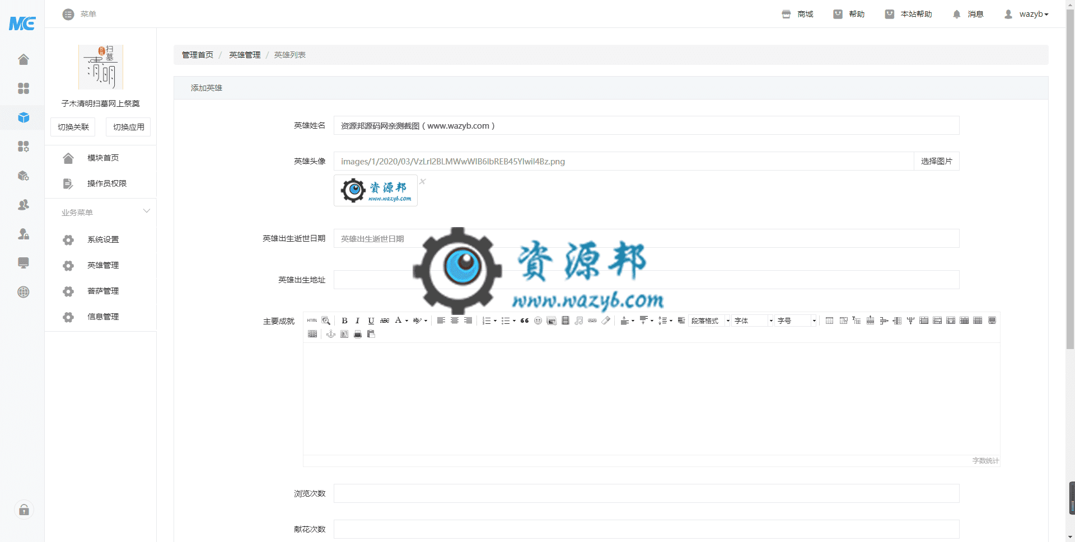Center align text in editor
Image resolution: width=1075 pixels, height=542 pixels.
click(x=455, y=321)
